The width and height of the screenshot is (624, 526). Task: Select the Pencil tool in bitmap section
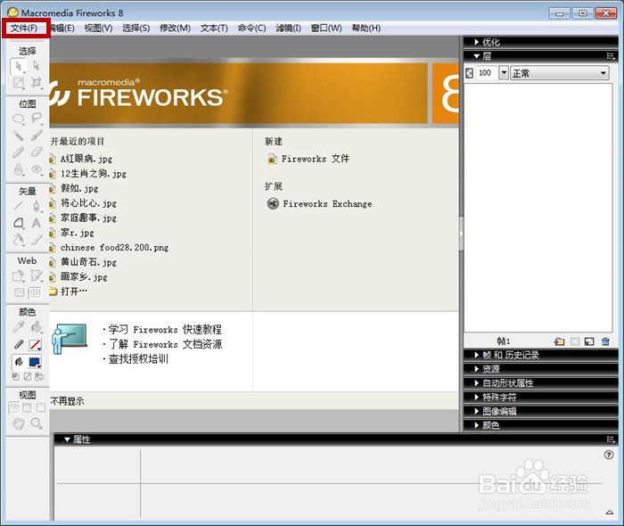[19, 152]
